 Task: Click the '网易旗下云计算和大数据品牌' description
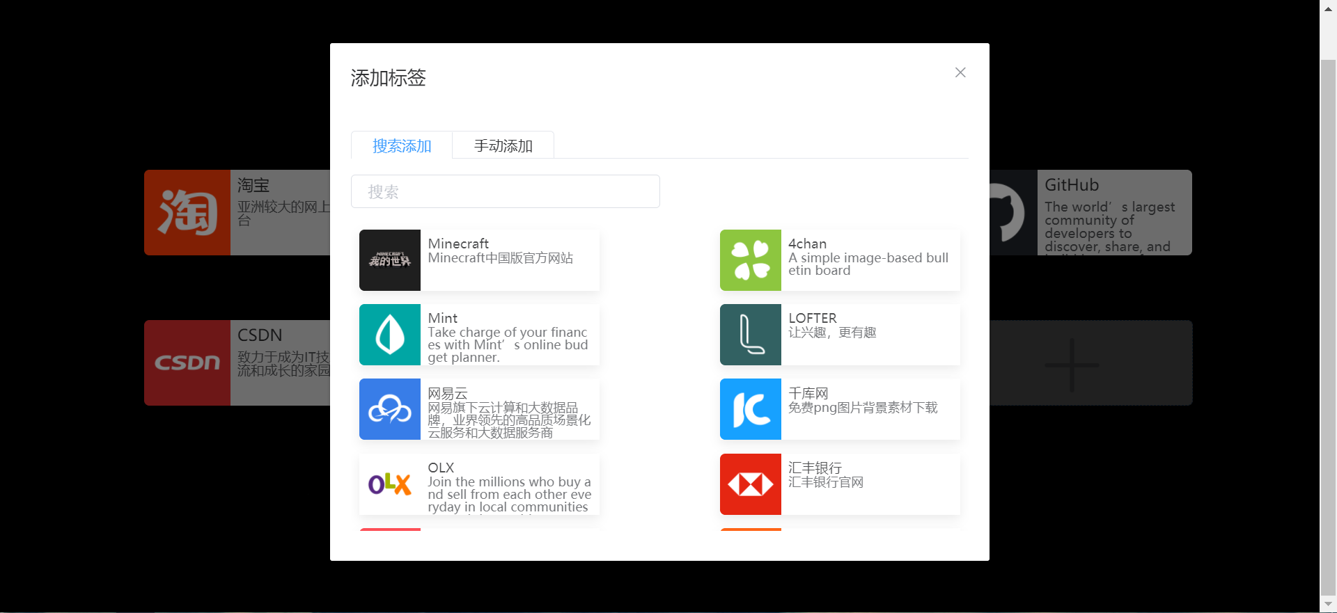[x=509, y=420]
